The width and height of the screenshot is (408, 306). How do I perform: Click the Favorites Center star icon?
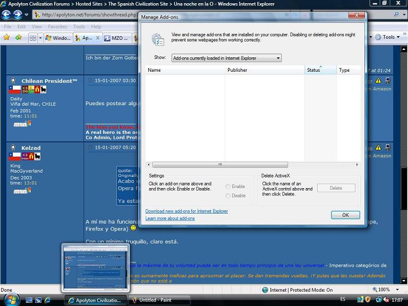click(x=7, y=38)
